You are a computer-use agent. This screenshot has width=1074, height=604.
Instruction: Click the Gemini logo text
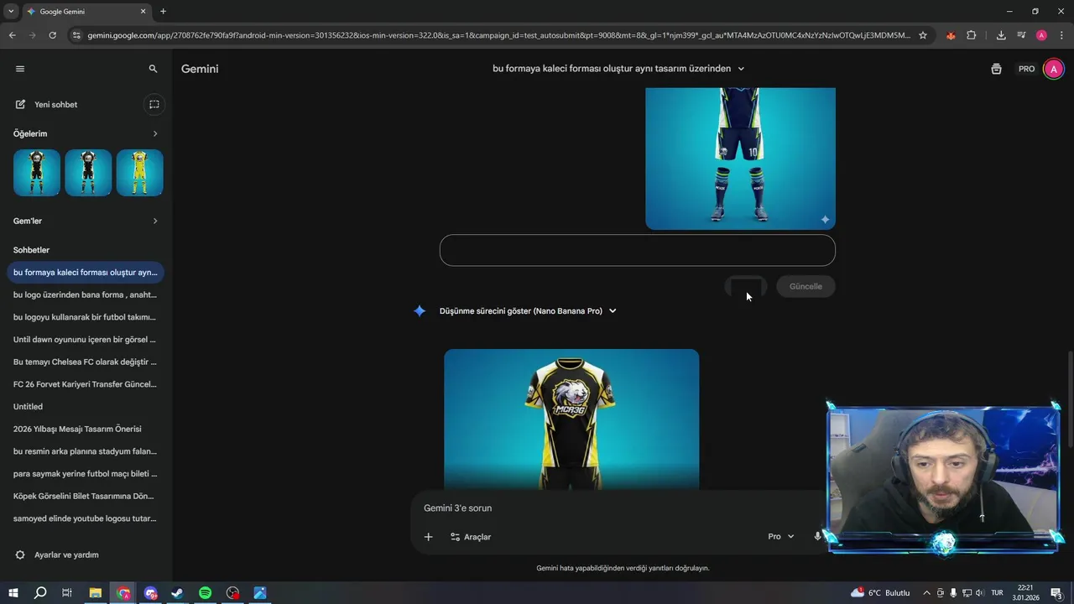(200, 69)
